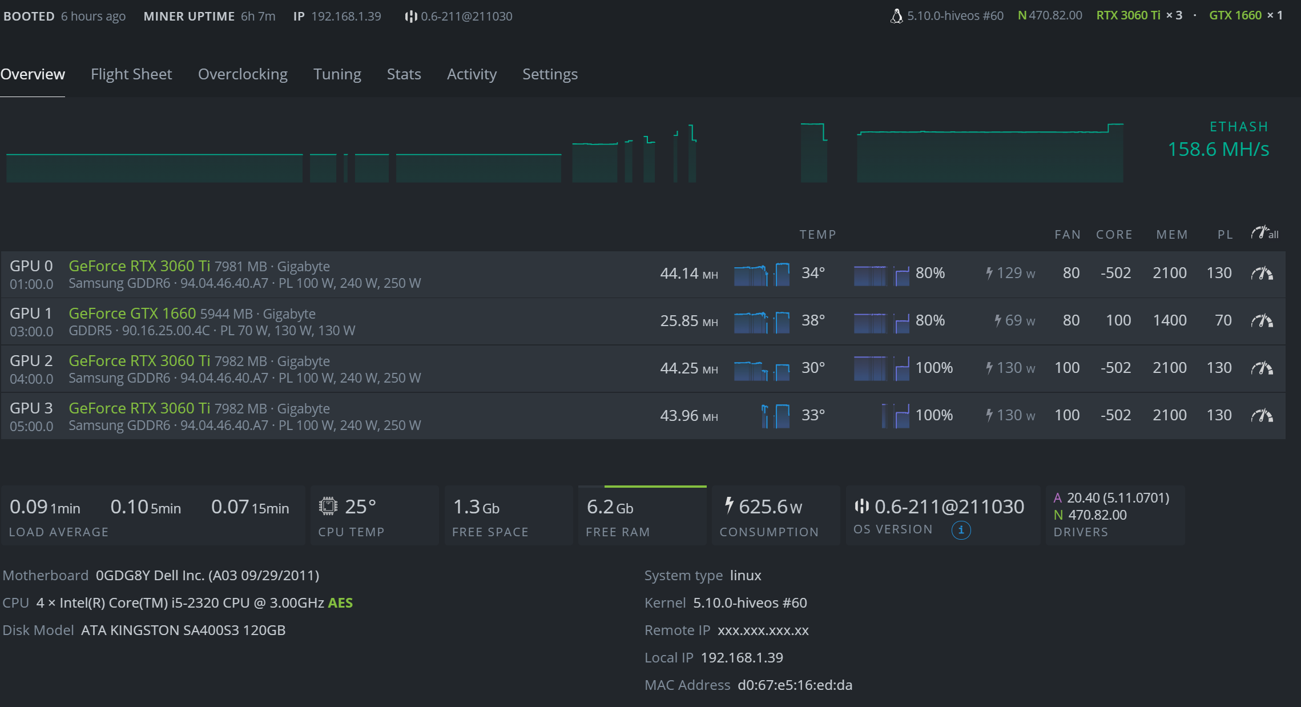1301x707 pixels.
Task: Switch to the Flight Sheet tab
Action: [x=131, y=74]
